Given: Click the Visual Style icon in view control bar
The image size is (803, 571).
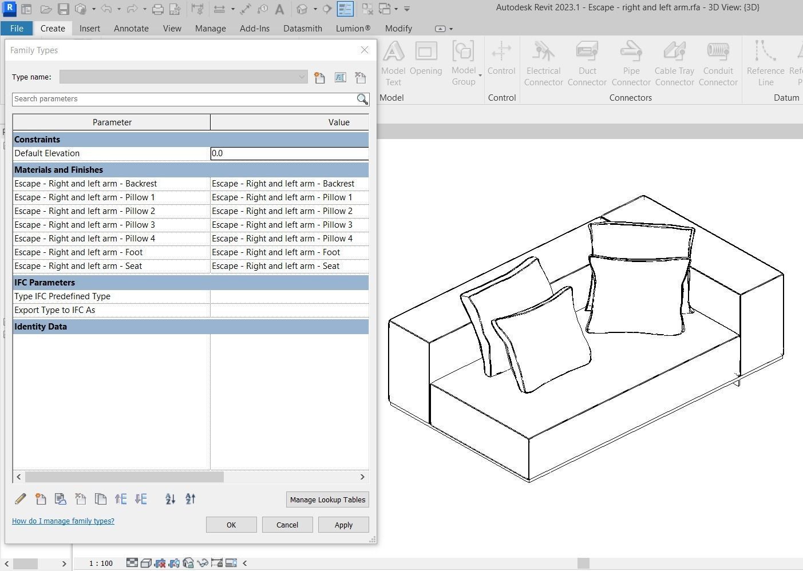Looking at the screenshot, I should coord(146,563).
